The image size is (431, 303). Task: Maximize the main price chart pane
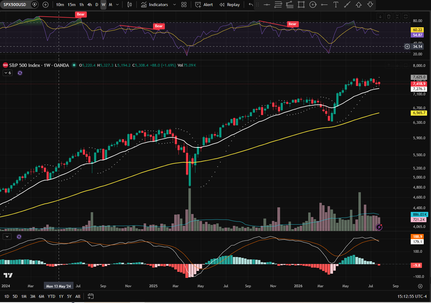406,65
